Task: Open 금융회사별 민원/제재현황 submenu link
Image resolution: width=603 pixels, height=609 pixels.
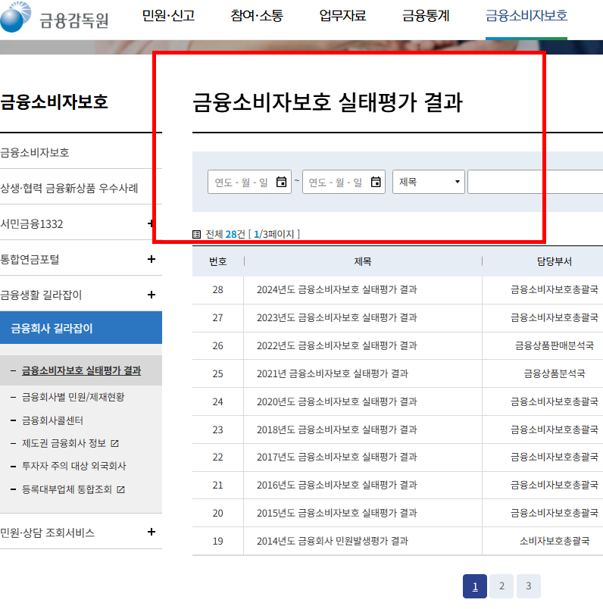Action: pos(73,397)
